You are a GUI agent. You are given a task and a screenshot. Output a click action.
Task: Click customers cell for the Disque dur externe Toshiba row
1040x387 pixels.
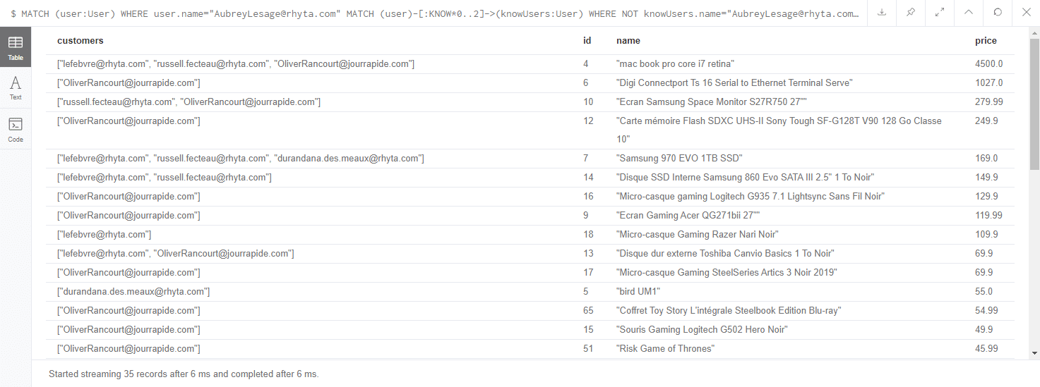tap(176, 254)
